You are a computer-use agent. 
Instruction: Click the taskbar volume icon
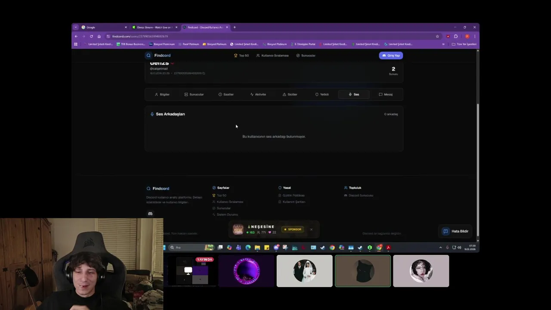point(459,248)
